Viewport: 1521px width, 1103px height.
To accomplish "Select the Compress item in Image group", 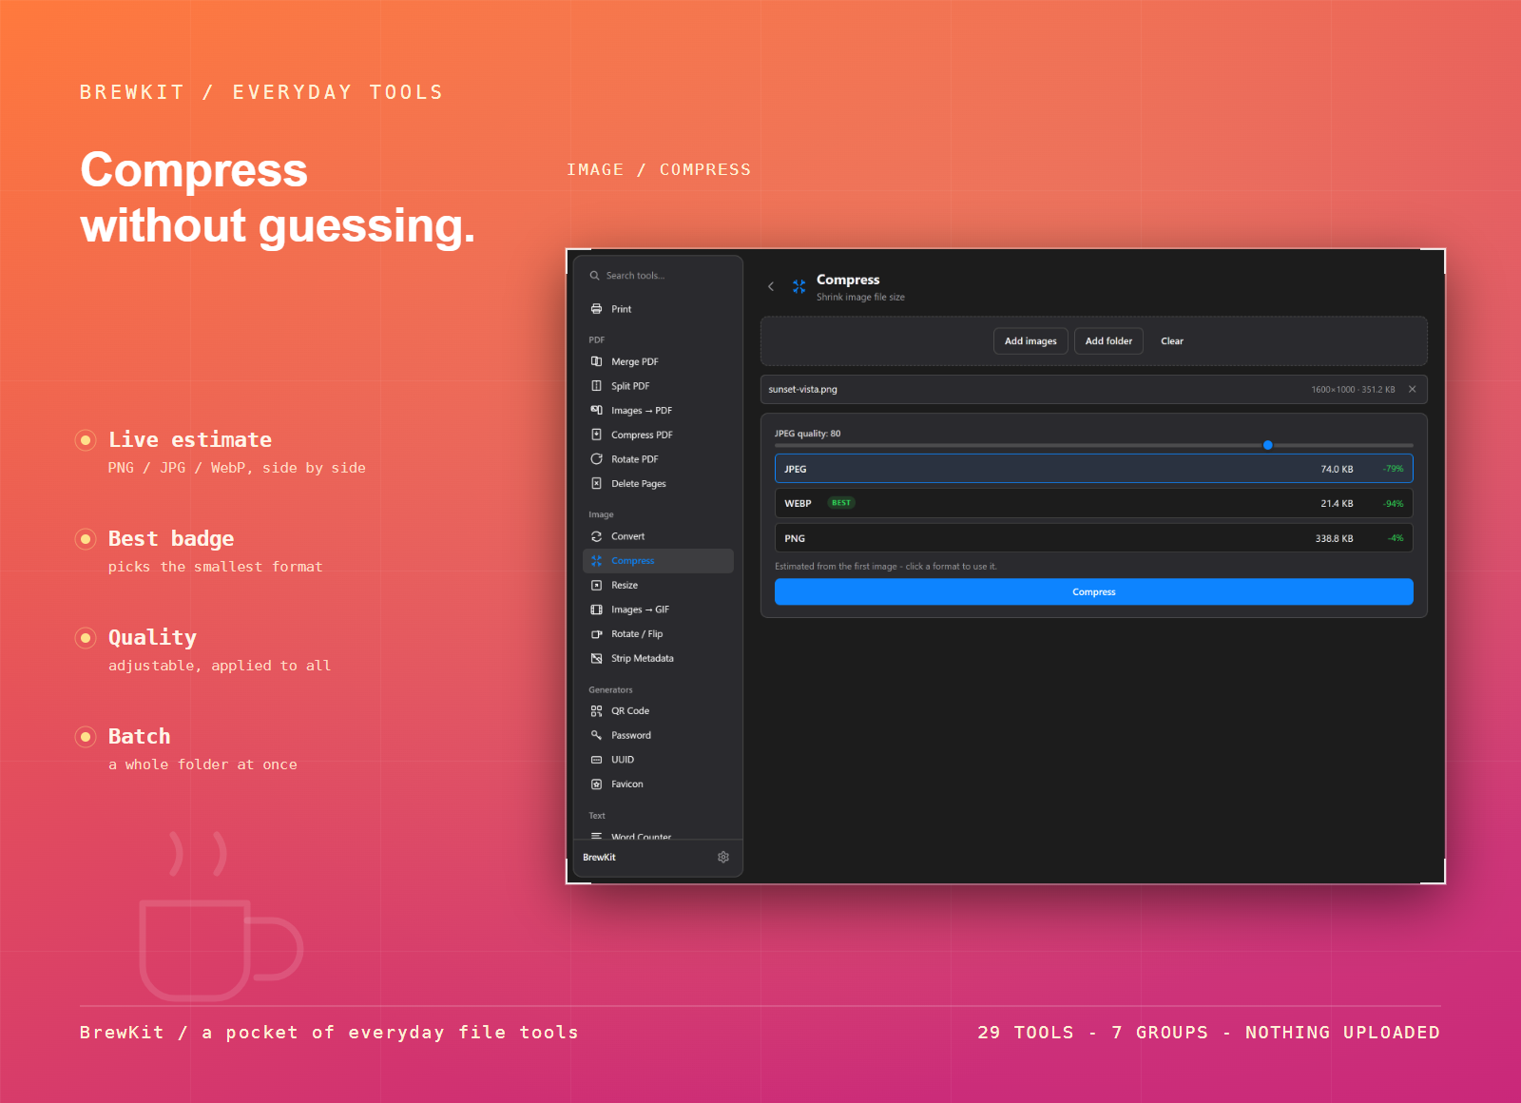I will coord(658,561).
